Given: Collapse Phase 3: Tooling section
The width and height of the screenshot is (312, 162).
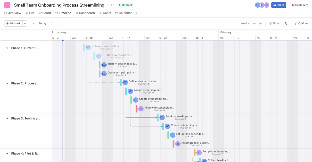Looking at the screenshot, I should tap(7, 118).
